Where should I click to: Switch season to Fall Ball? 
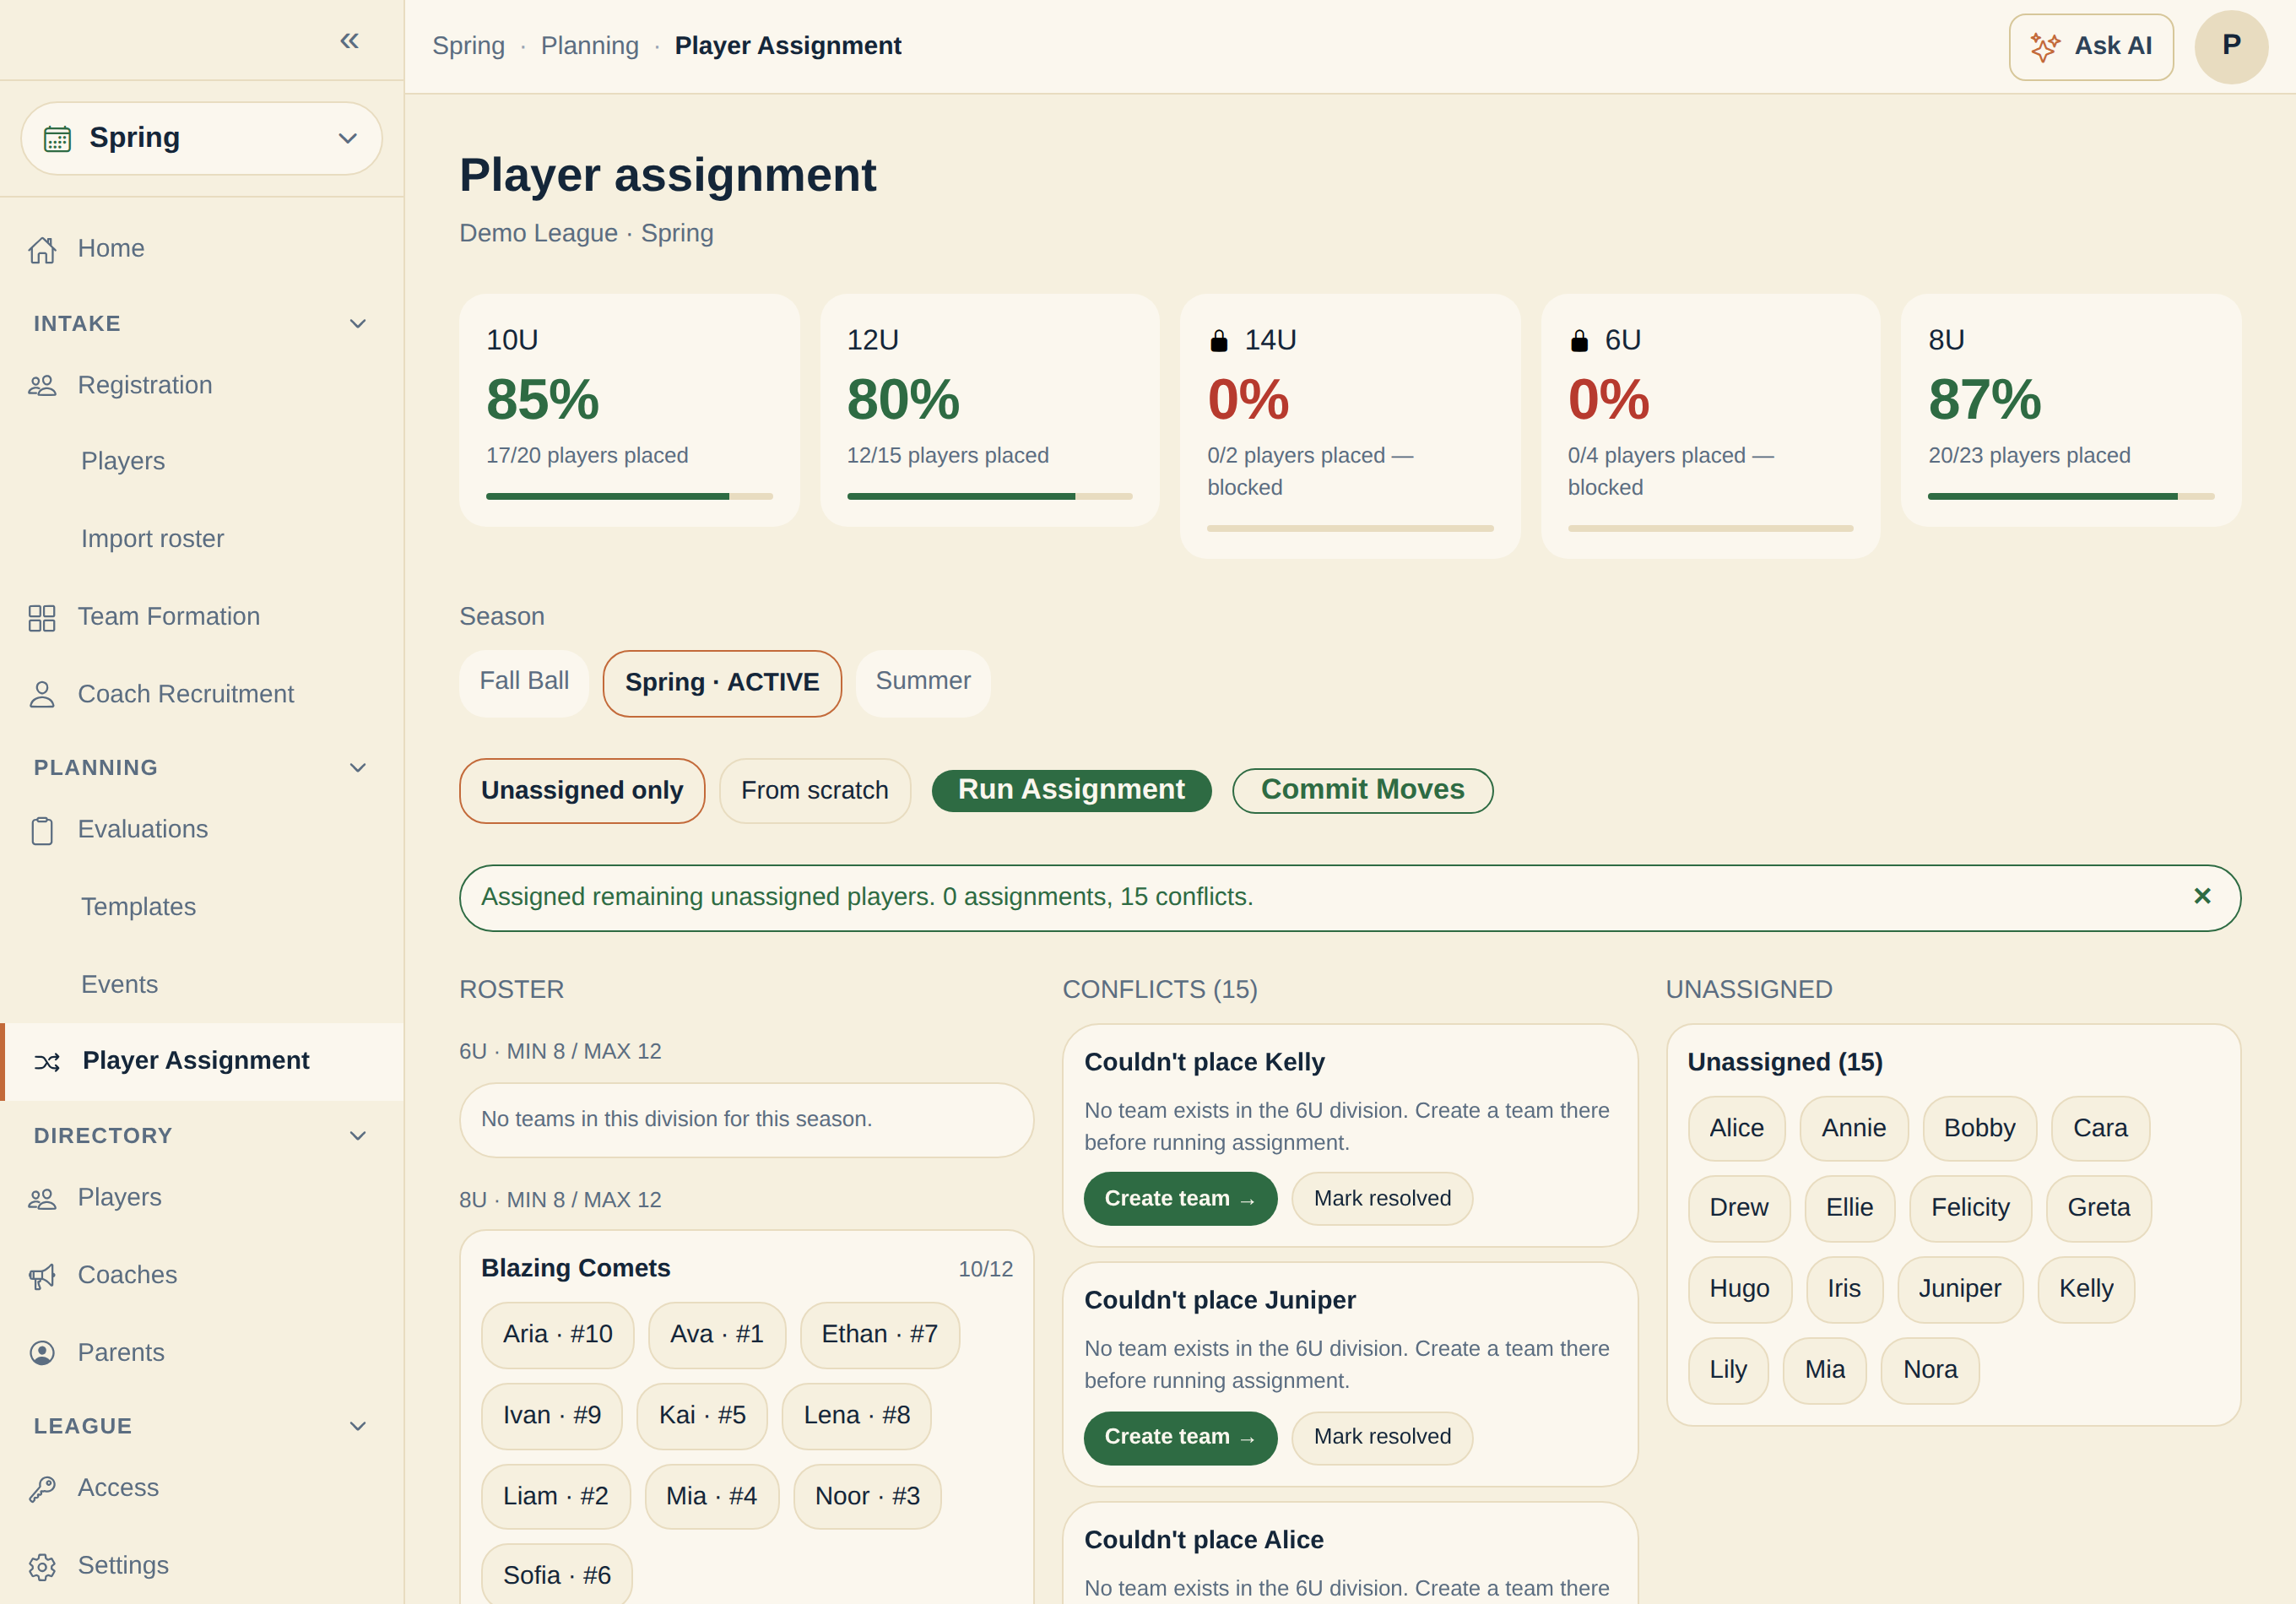pos(524,683)
